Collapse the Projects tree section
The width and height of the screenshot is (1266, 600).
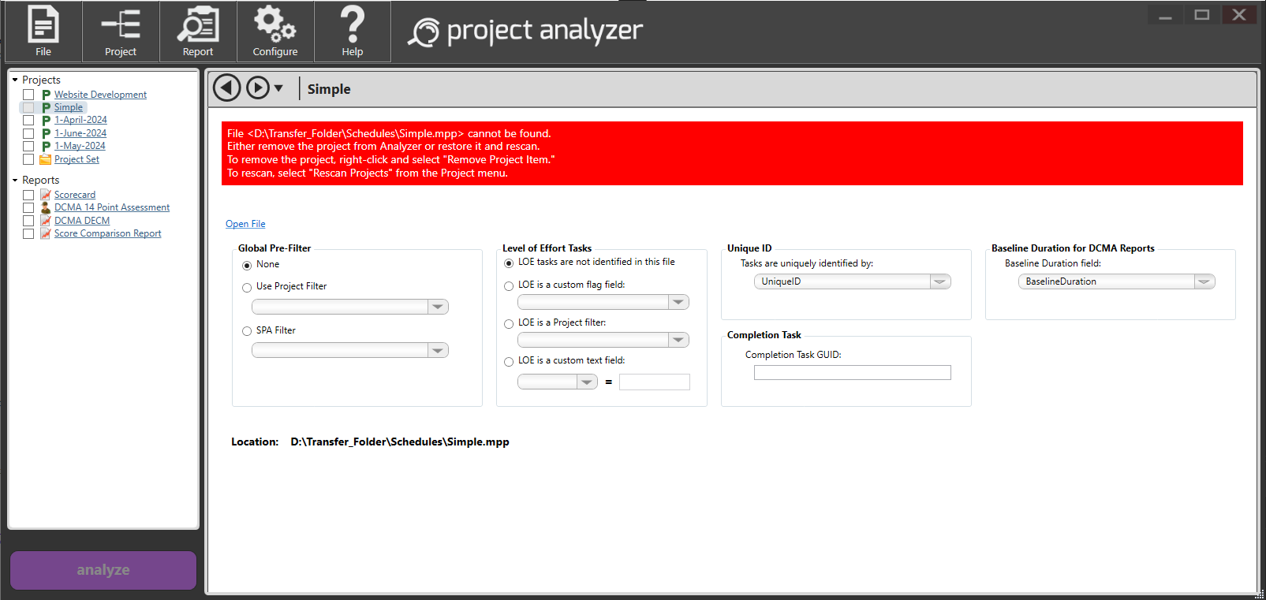pos(15,80)
